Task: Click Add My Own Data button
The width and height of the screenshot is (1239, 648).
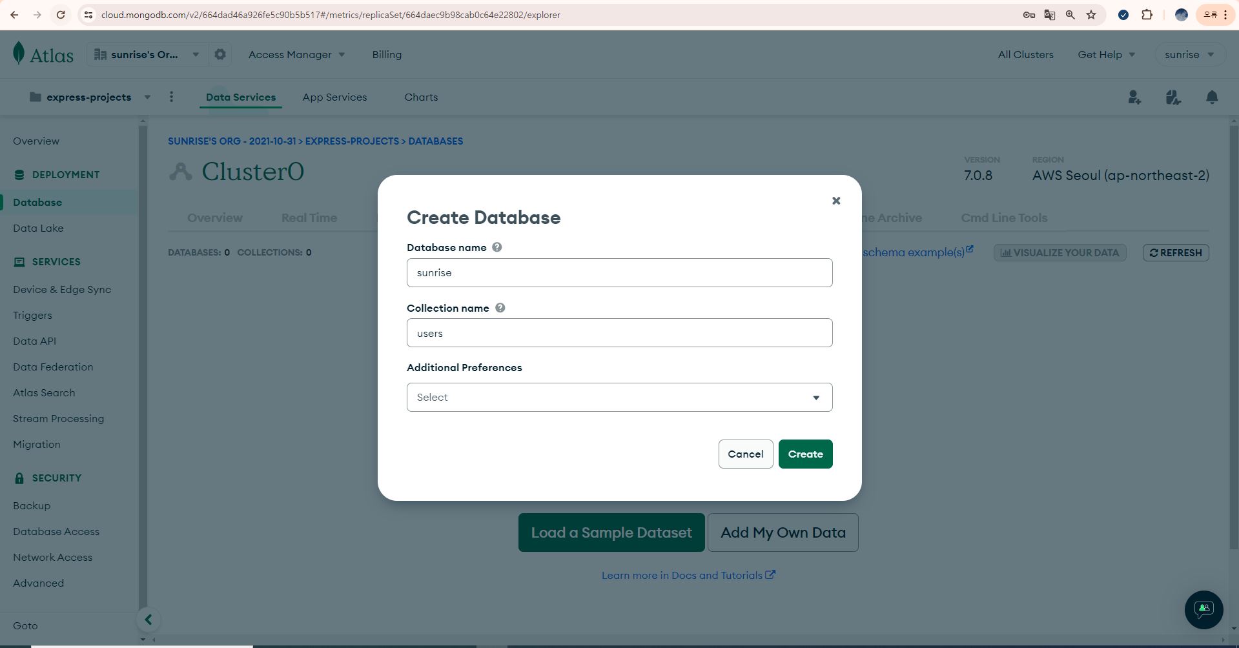Action: tap(783, 532)
